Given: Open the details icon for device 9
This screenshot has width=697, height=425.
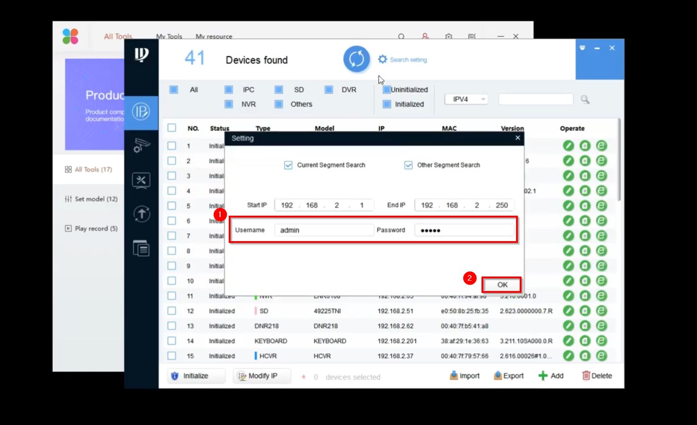Looking at the screenshot, I should pos(585,266).
